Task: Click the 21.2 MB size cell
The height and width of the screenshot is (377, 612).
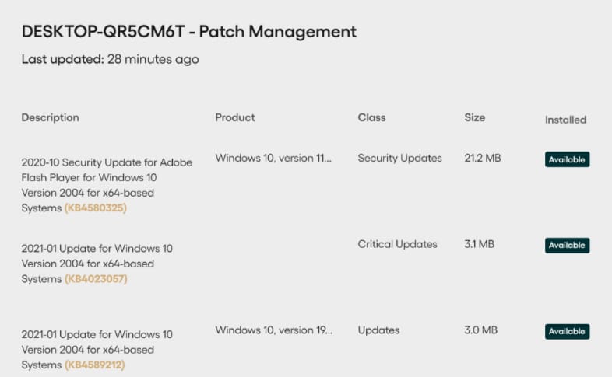Action: tap(483, 158)
